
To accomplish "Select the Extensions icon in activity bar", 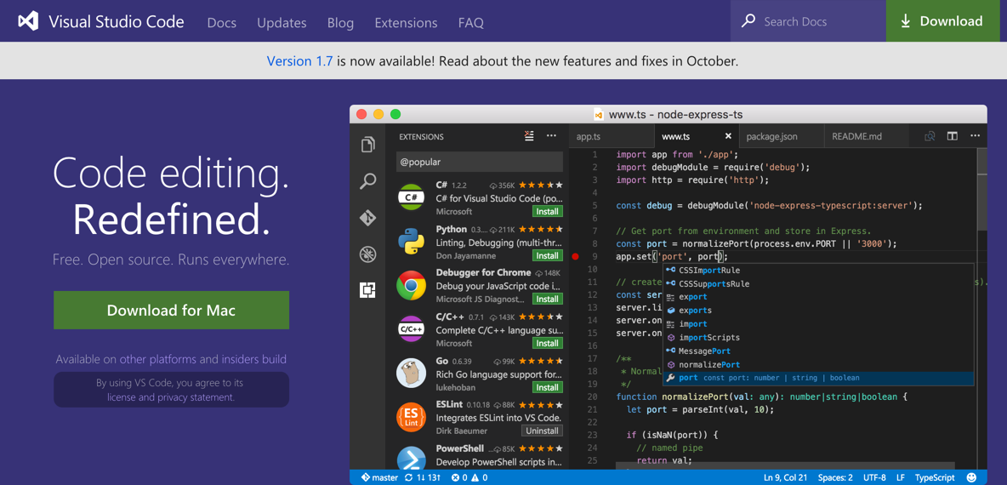I will point(368,290).
